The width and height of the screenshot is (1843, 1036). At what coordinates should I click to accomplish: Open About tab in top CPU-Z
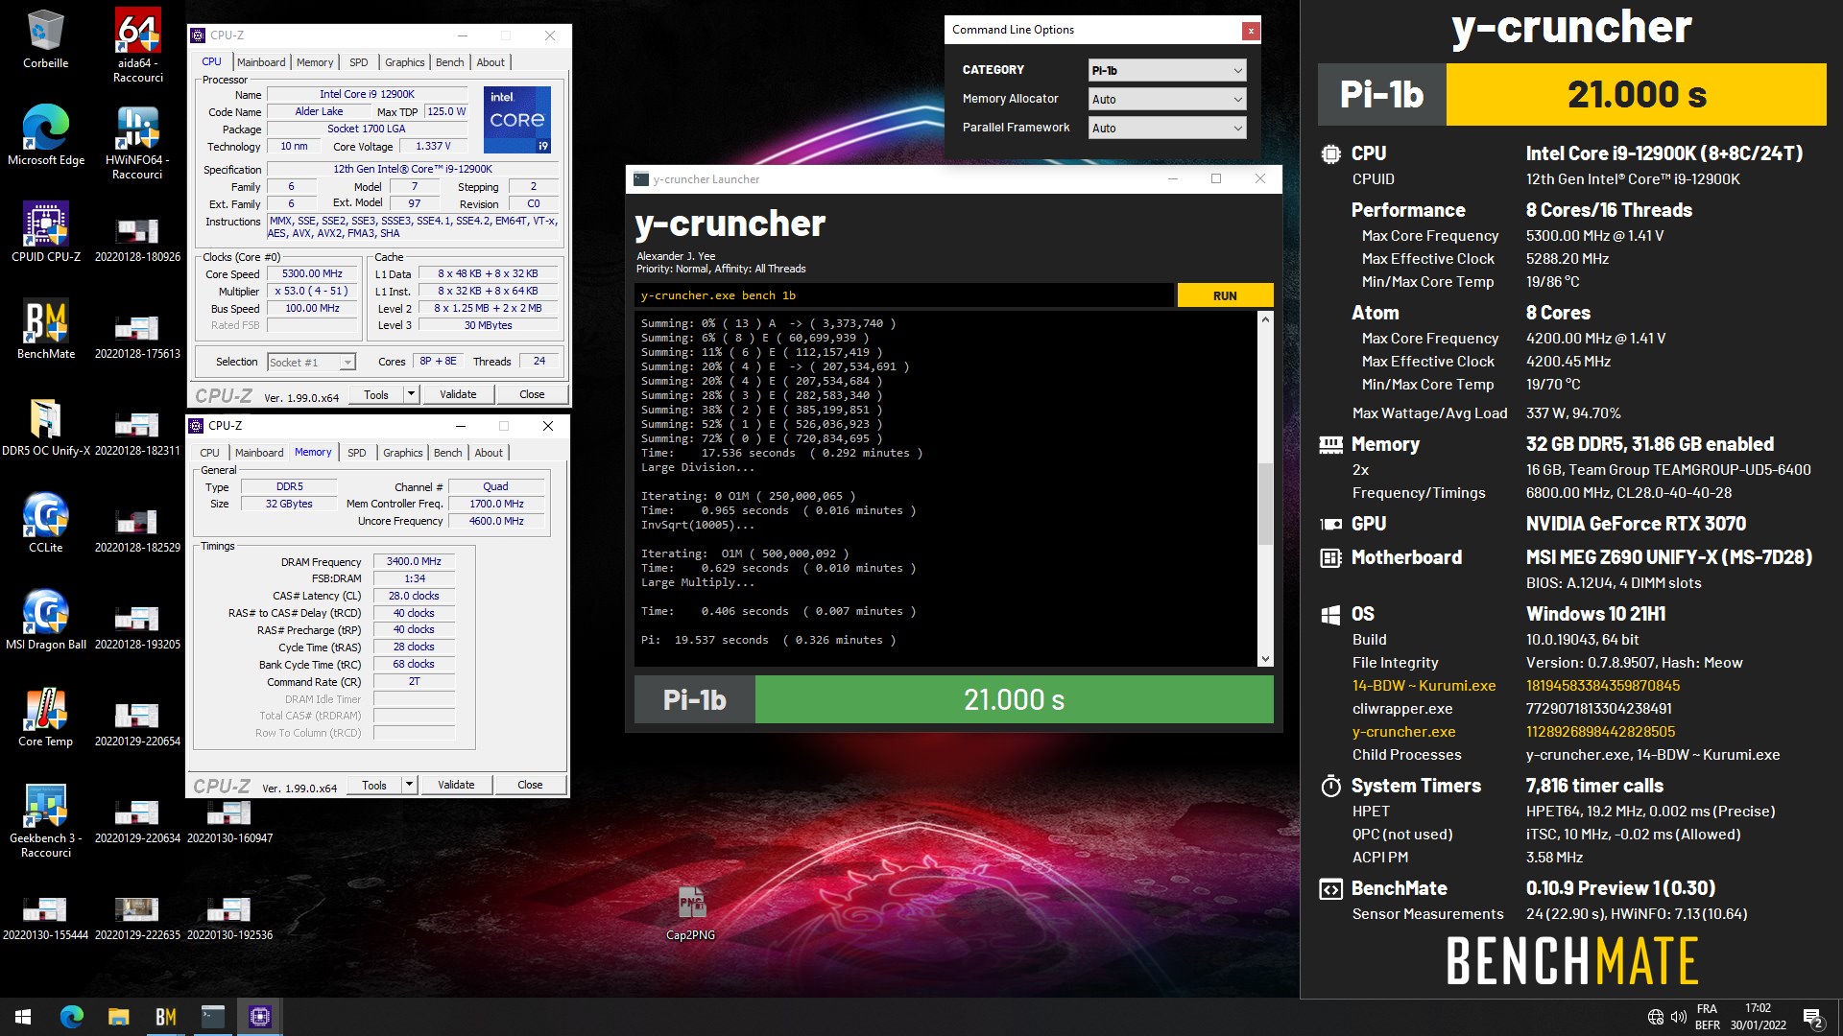click(x=491, y=62)
